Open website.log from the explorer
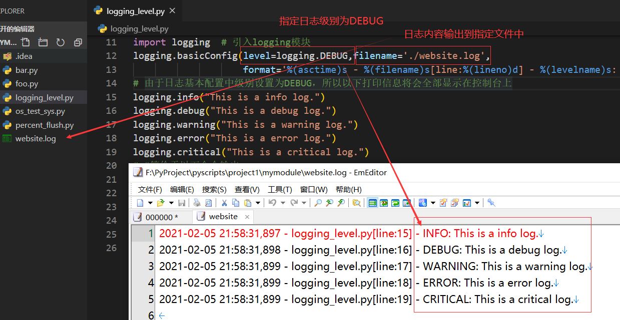The image size is (620, 320). click(x=44, y=138)
